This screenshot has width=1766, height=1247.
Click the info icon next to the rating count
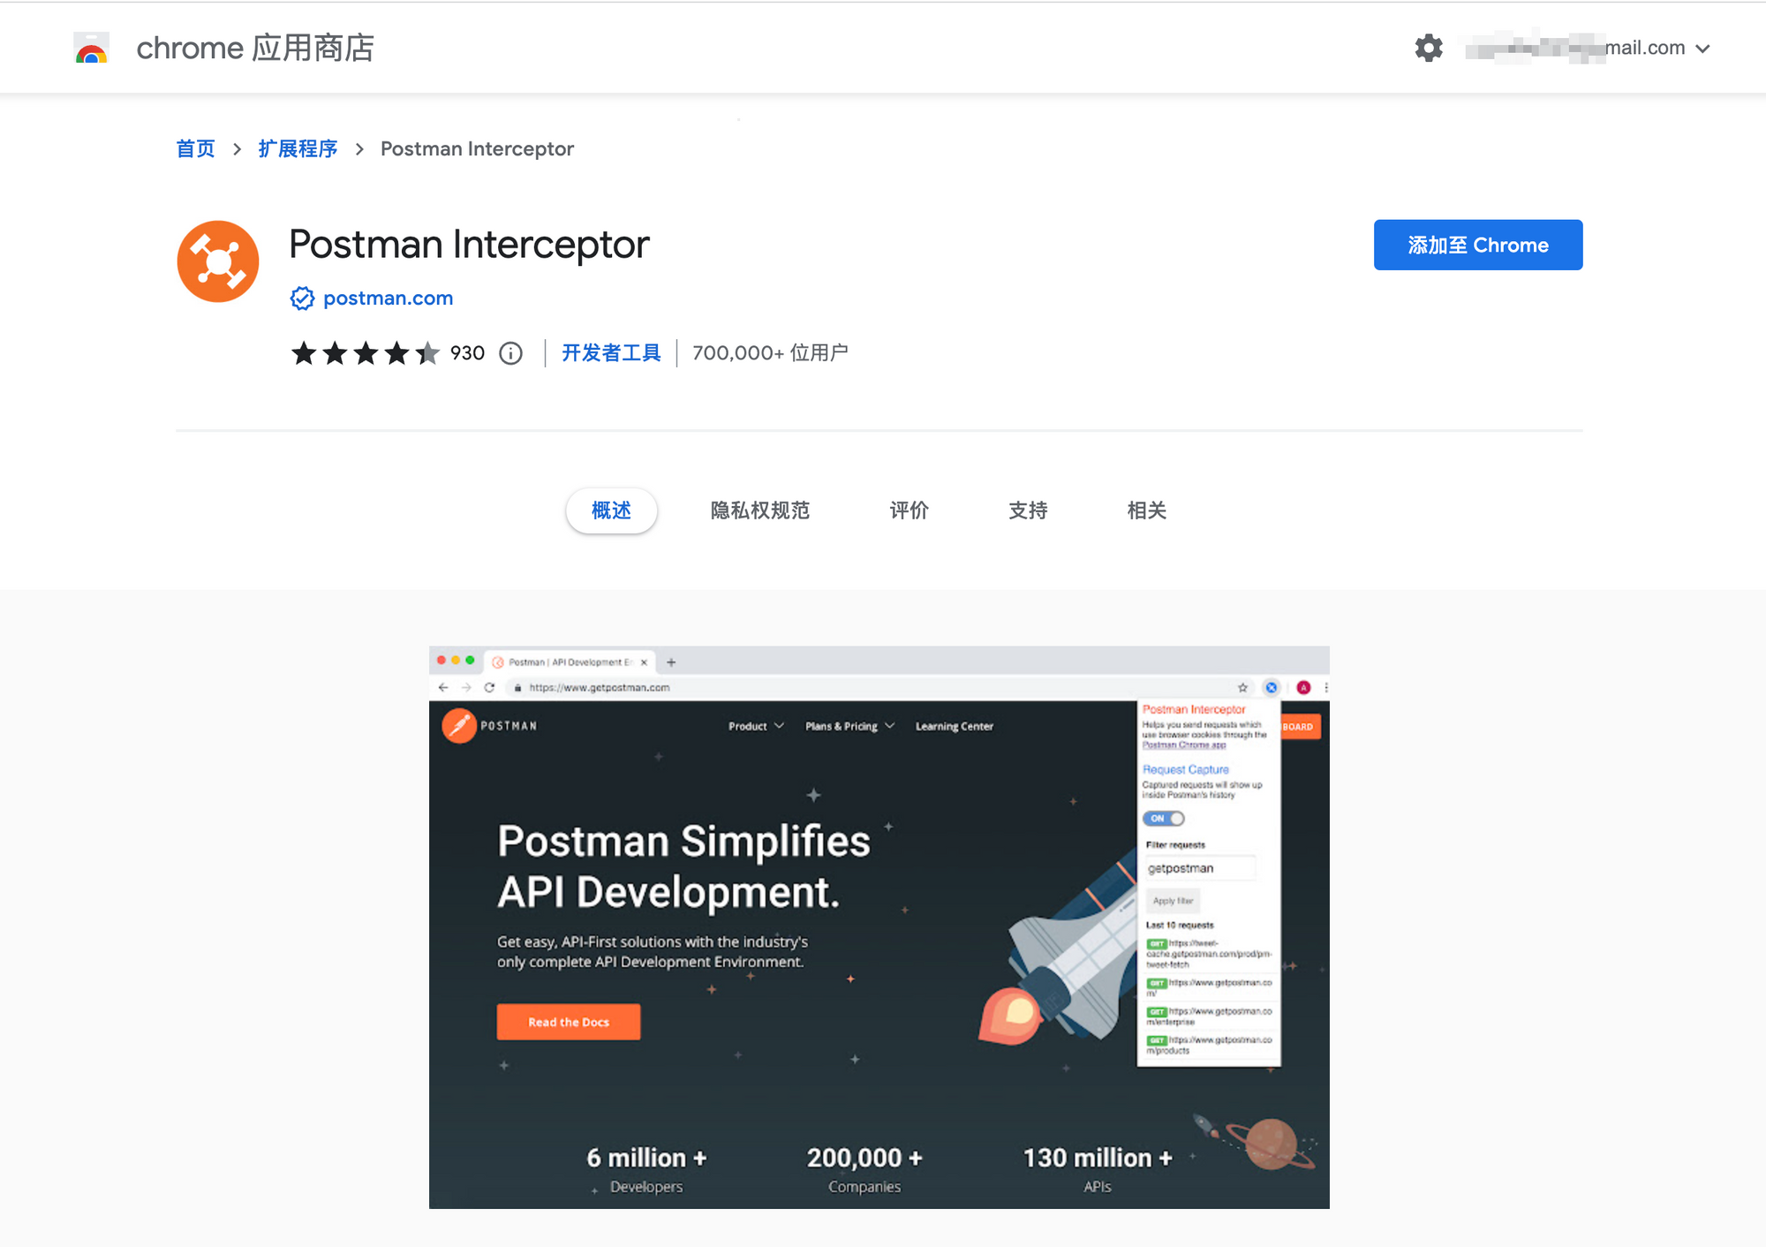coord(510,353)
